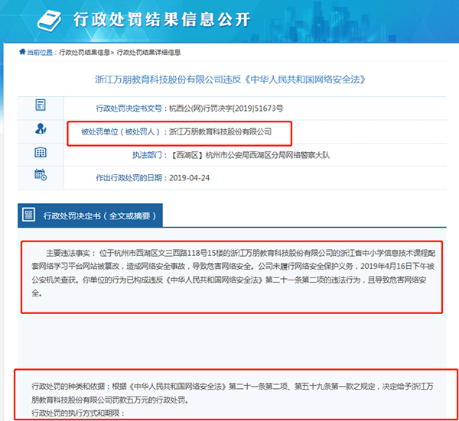Click the icon on the 行政处罚决定书 tab
Image resolution: width=459 pixels, height=421 pixels.
pos(29,216)
